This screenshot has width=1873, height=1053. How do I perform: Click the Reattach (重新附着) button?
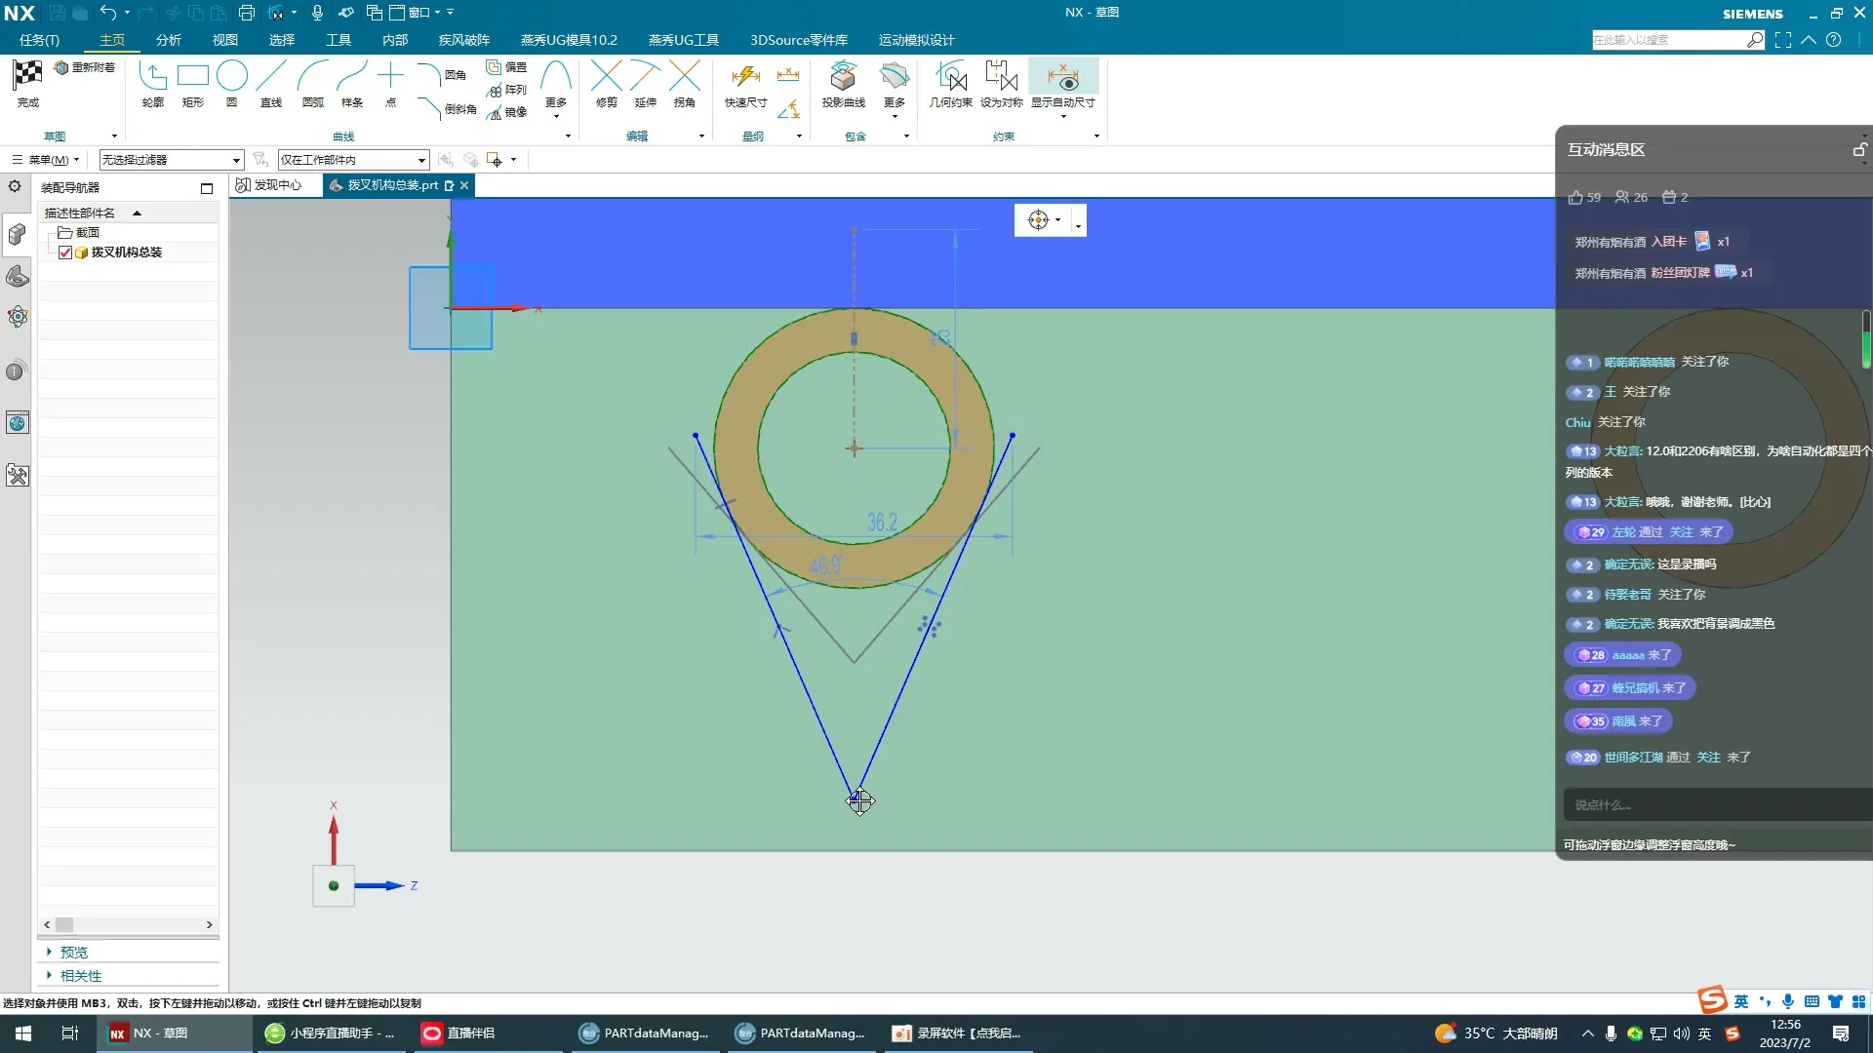click(x=86, y=67)
